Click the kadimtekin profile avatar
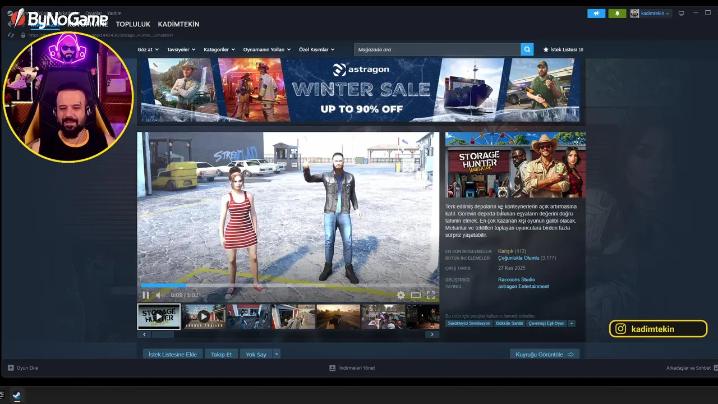The width and height of the screenshot is (718, 404). 634,13
